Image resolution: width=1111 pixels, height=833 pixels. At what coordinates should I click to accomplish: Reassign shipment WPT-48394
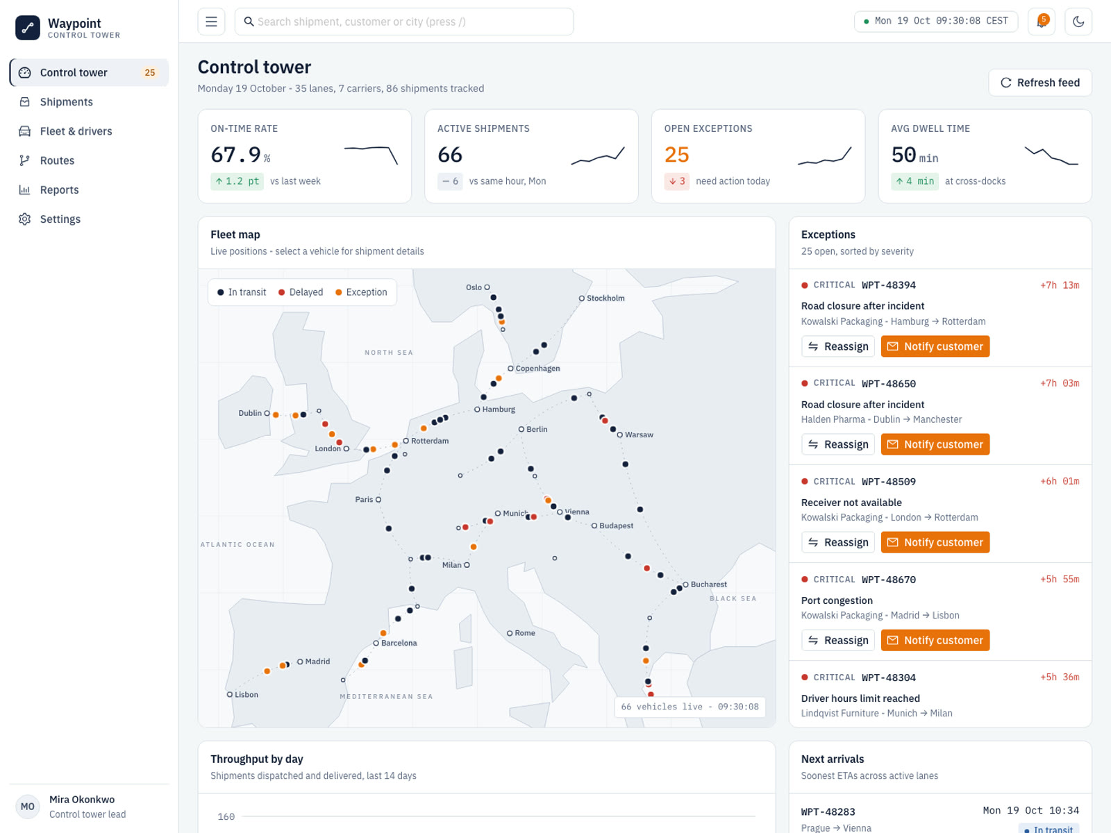pos(838,346)
